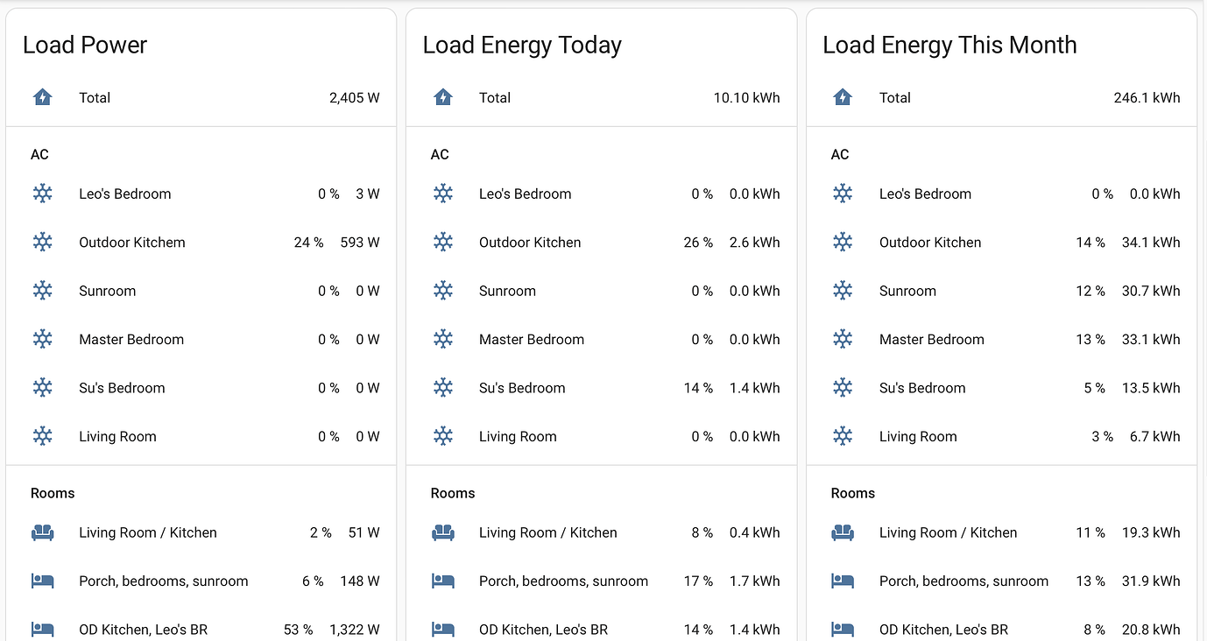This screenshot has height=641, width=1207.
Task: Click the home Total icon in Load Power card
Action: coord(42,97)
